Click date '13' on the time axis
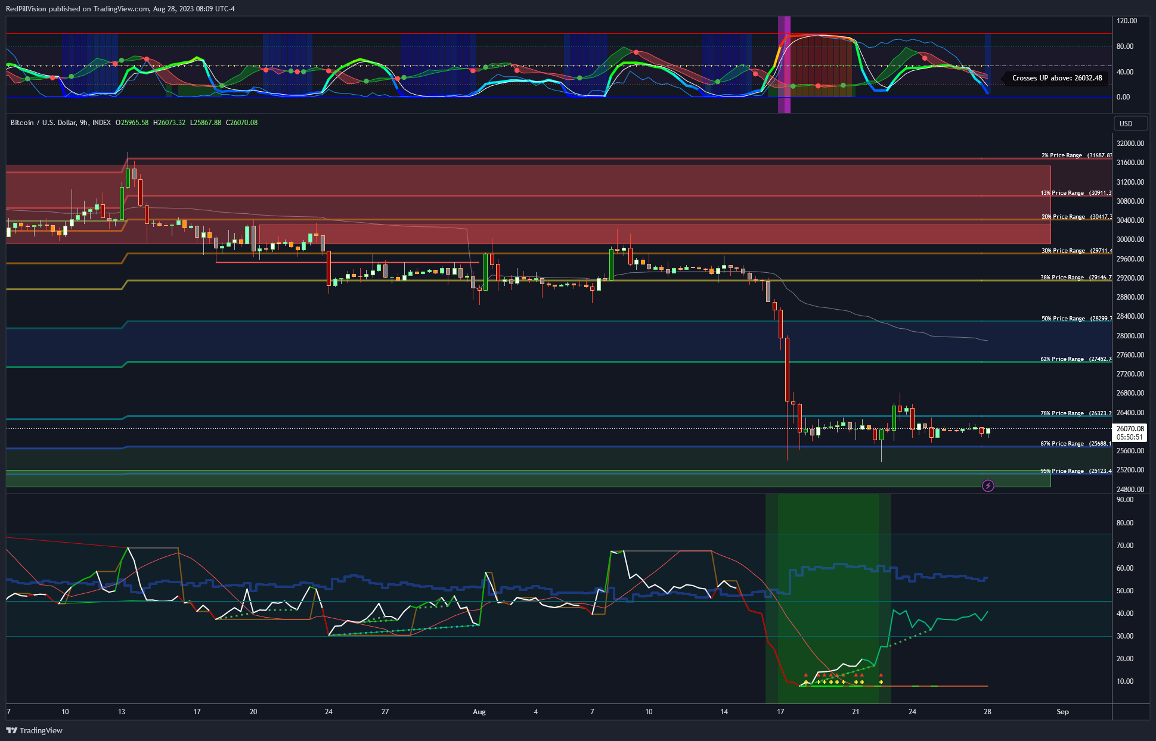The image size is (1156, 741). point(122,712)
